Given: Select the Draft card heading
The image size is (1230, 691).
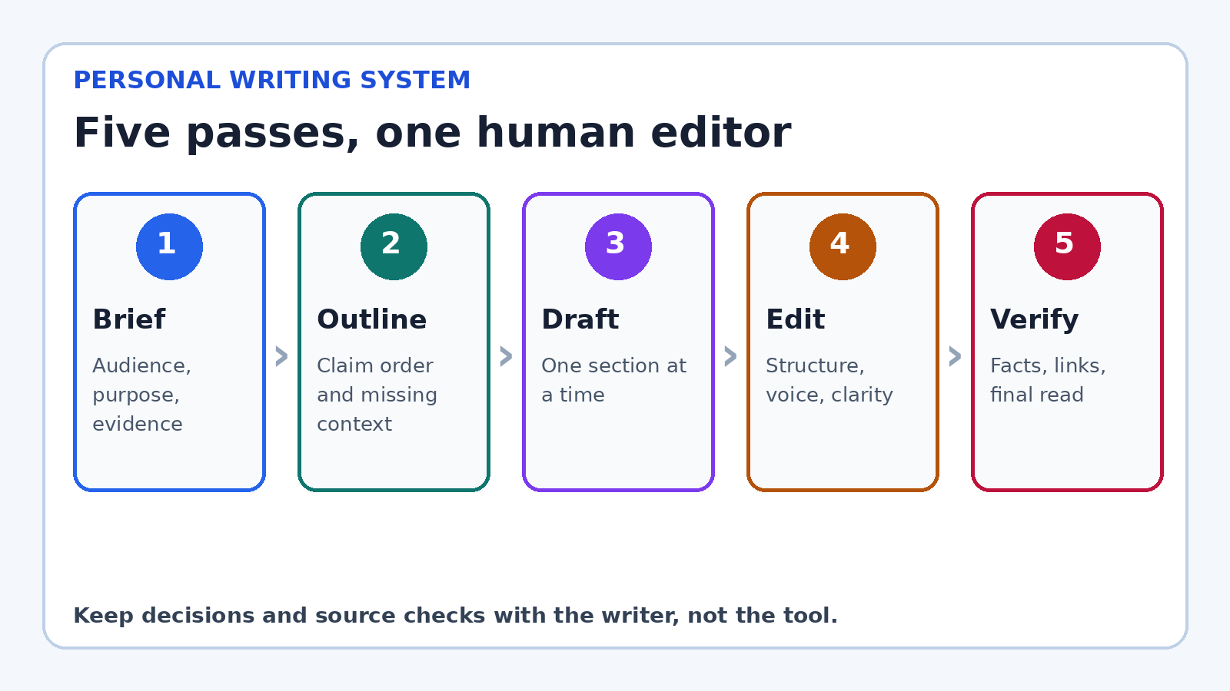Looking at the screenshot, I should (x=580, y=319).
